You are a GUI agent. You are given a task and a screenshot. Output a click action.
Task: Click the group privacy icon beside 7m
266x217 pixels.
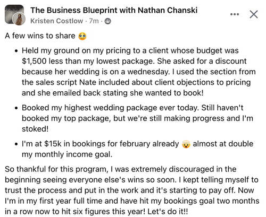coord(107,21)
